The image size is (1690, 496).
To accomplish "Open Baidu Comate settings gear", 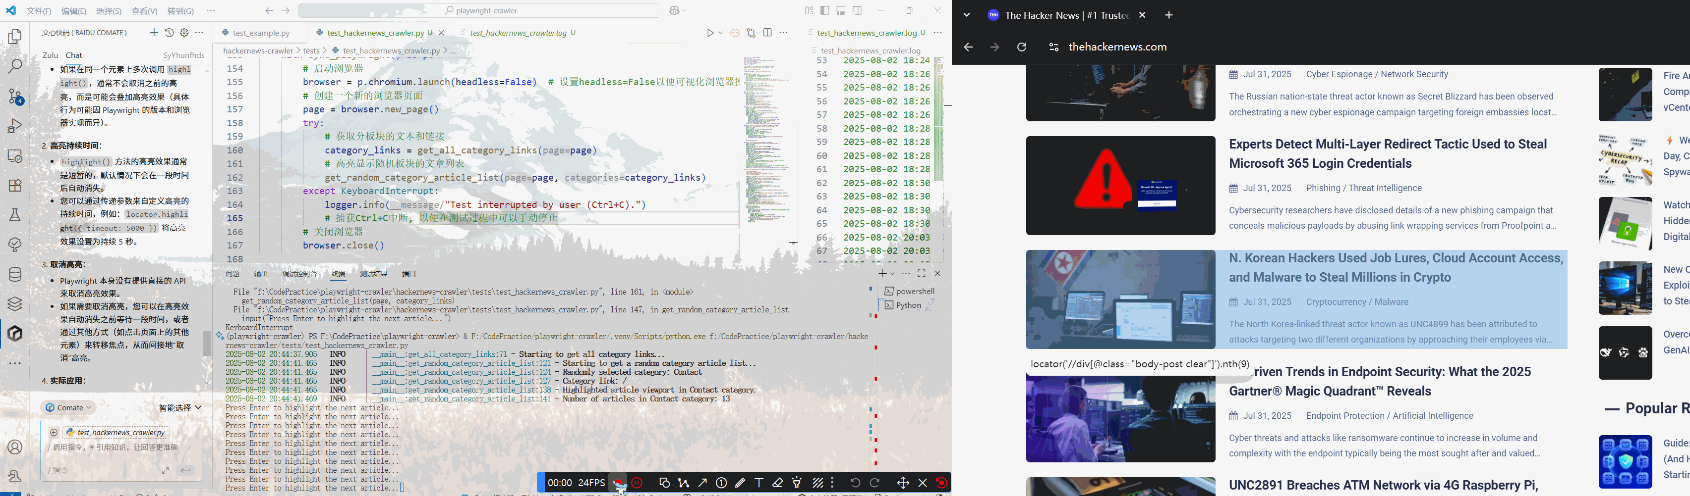I will [184, 32].
